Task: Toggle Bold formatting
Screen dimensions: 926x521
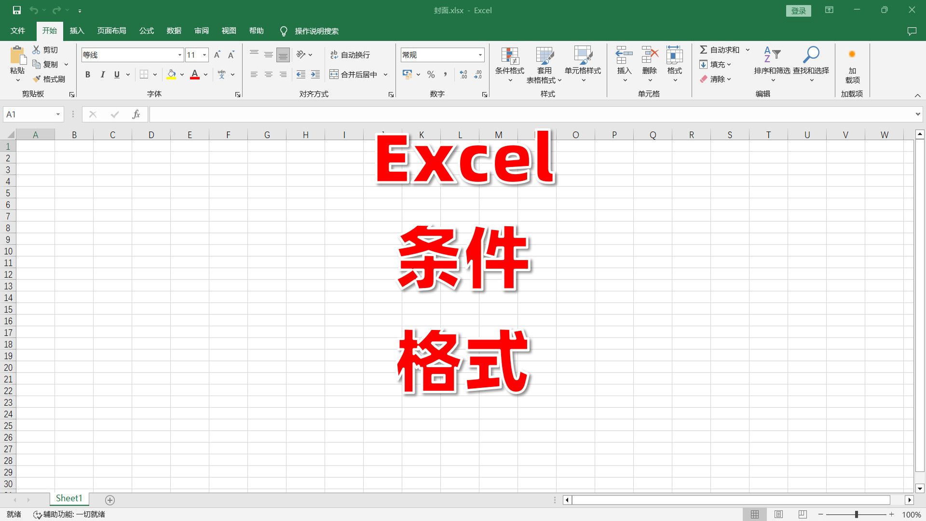Action: [88, 74]
